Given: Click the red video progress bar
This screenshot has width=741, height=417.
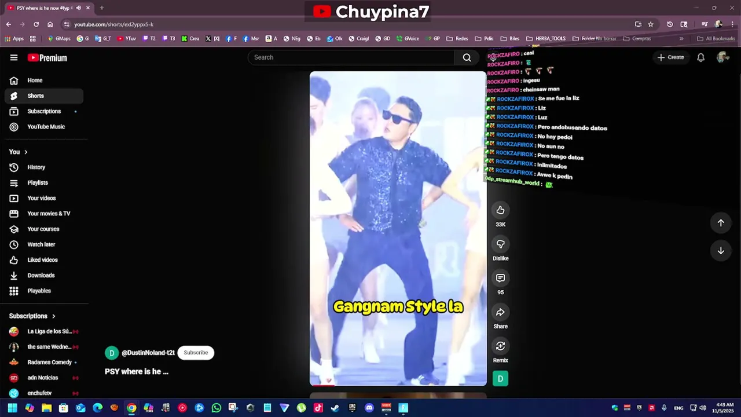Looking at the screenshot, I should point(322,385).
